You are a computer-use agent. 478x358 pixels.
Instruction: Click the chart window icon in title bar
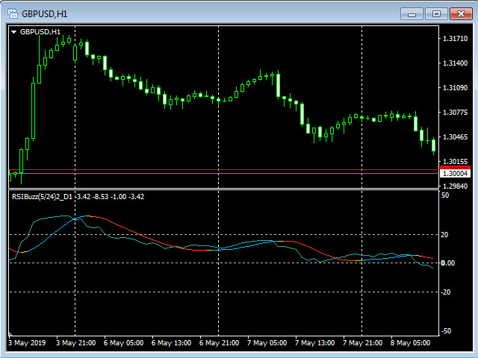click(11, 13)
